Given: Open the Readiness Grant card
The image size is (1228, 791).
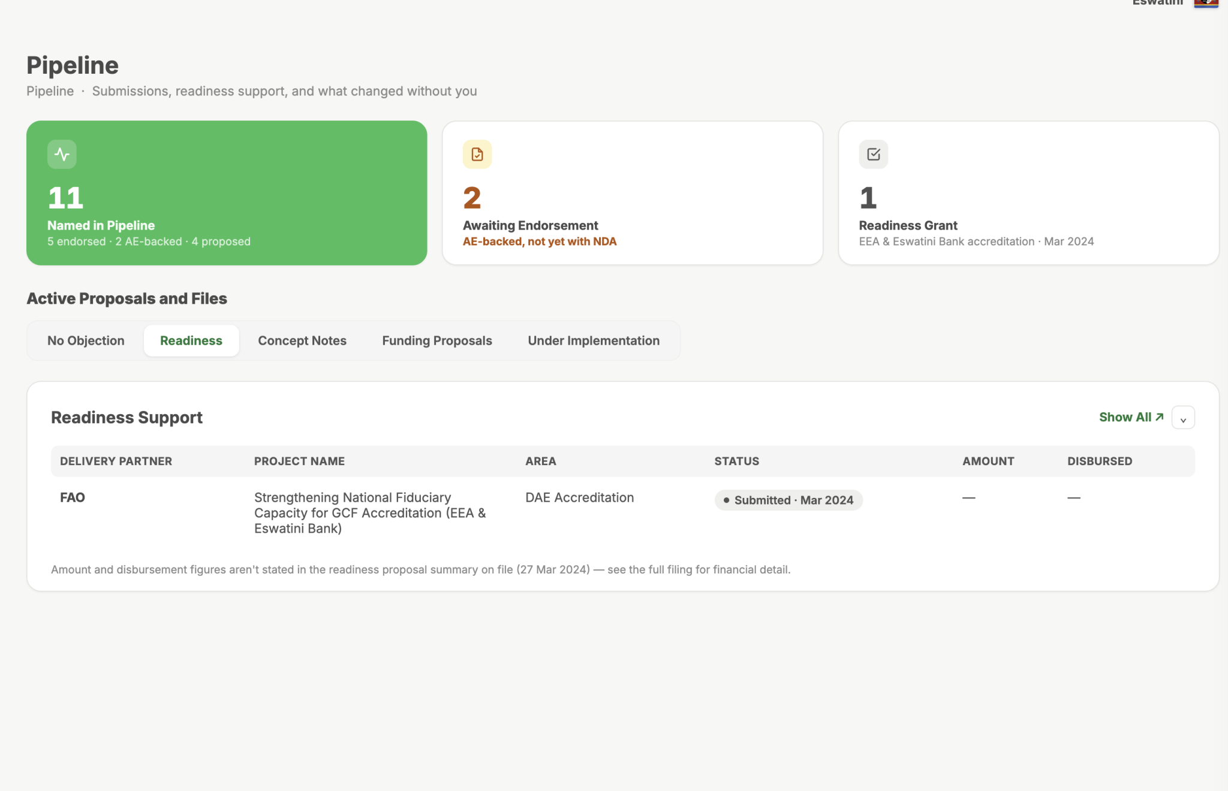Looking at the screenshot, I should [1029, 193].
